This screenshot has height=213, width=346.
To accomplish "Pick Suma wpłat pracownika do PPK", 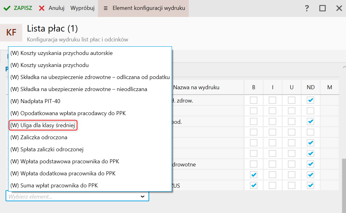I will pos(54,186).
